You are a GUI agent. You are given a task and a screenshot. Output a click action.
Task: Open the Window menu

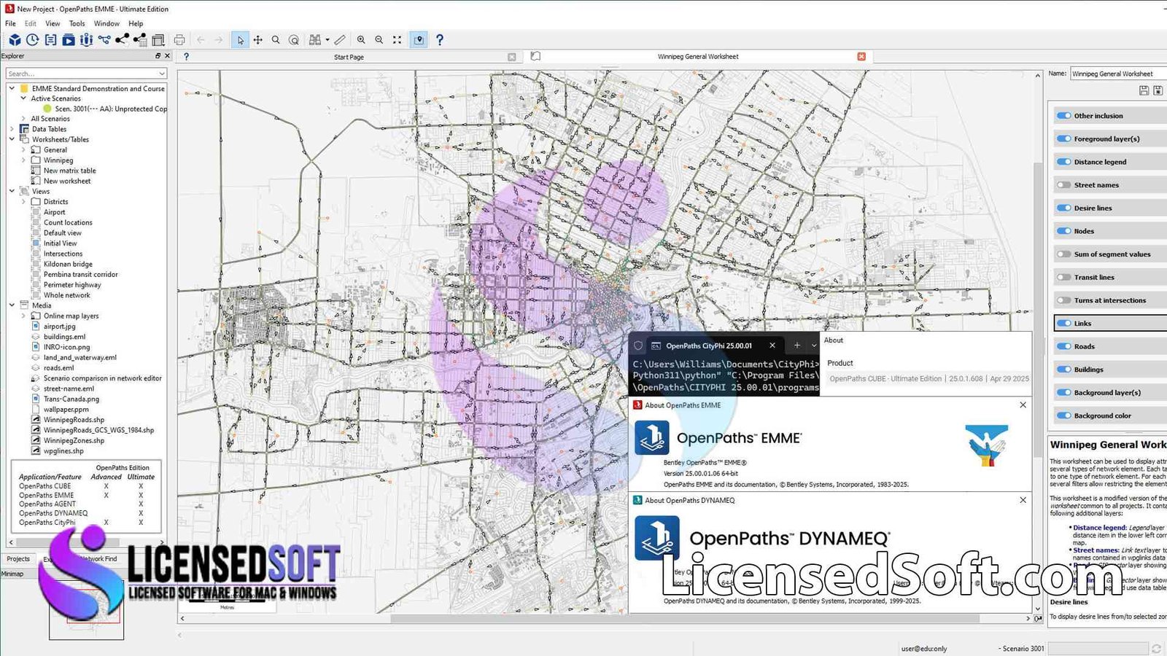(x=106, y=23)
